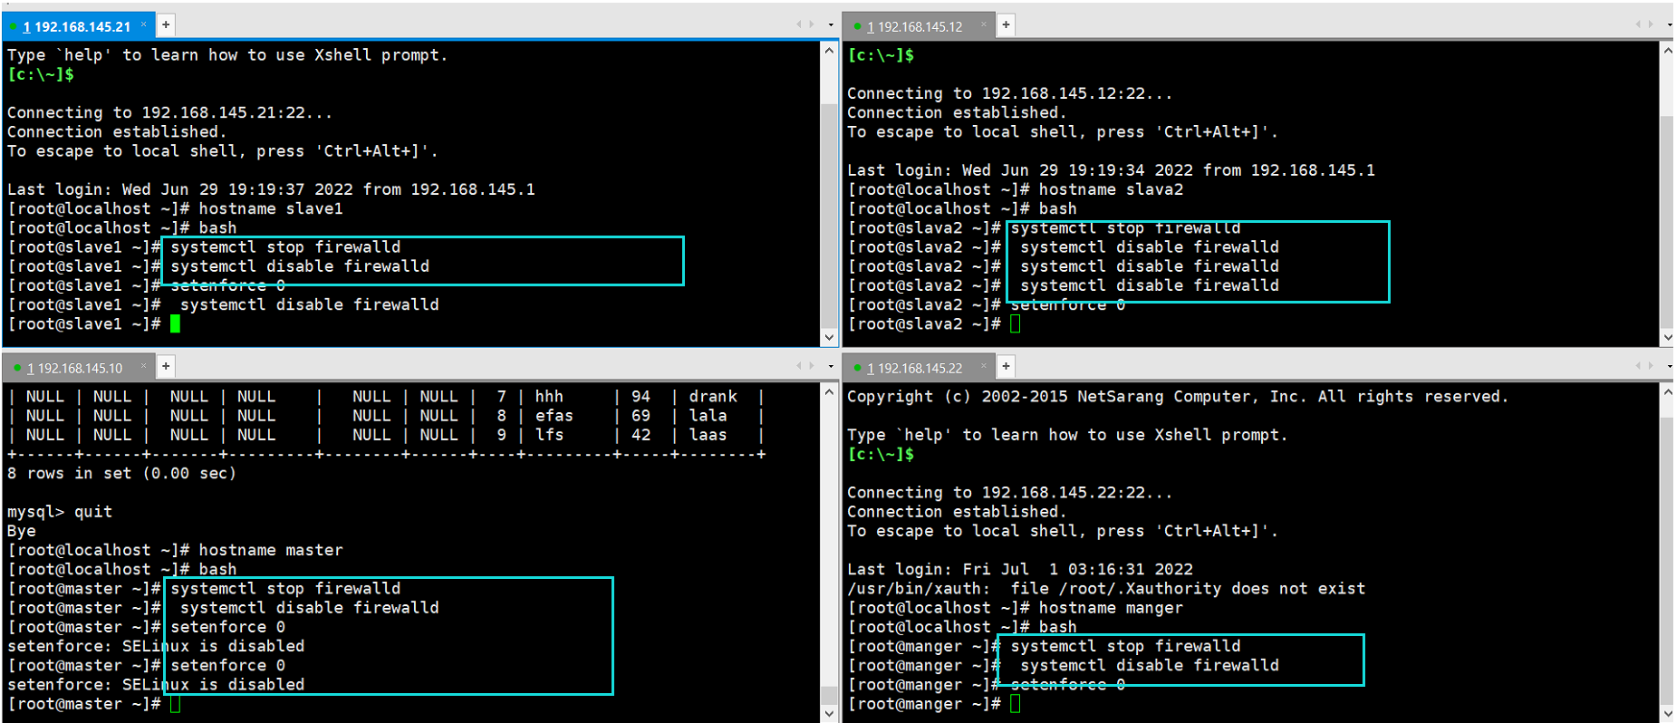The height and width of the screenshot is (723, 1676).
Task: Click scroll-up arrow in master terminal
Action: click(x=829, y=392)
